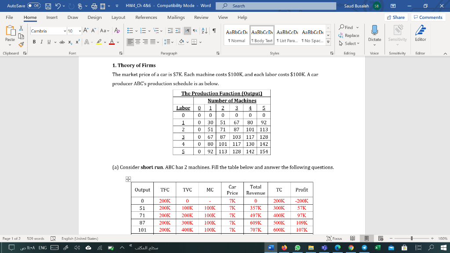This screenshot has width=450, height=253.
Task: Switch to the Layout tab
Action: pyautogui.click(x=118, y=17)
